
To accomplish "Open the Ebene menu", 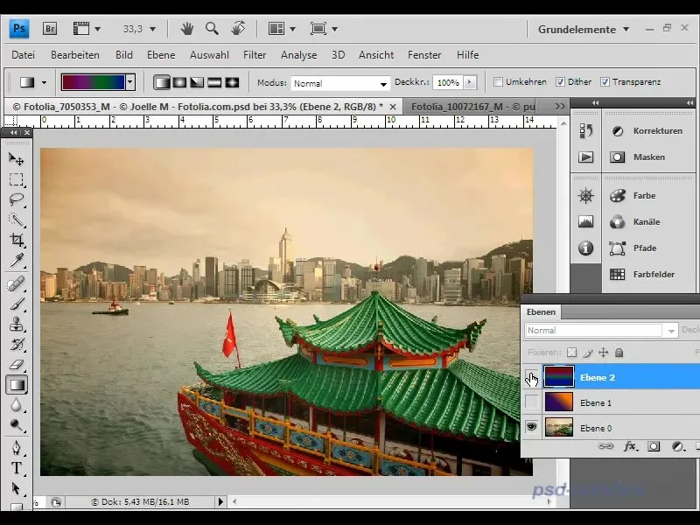I will [161, 55].
